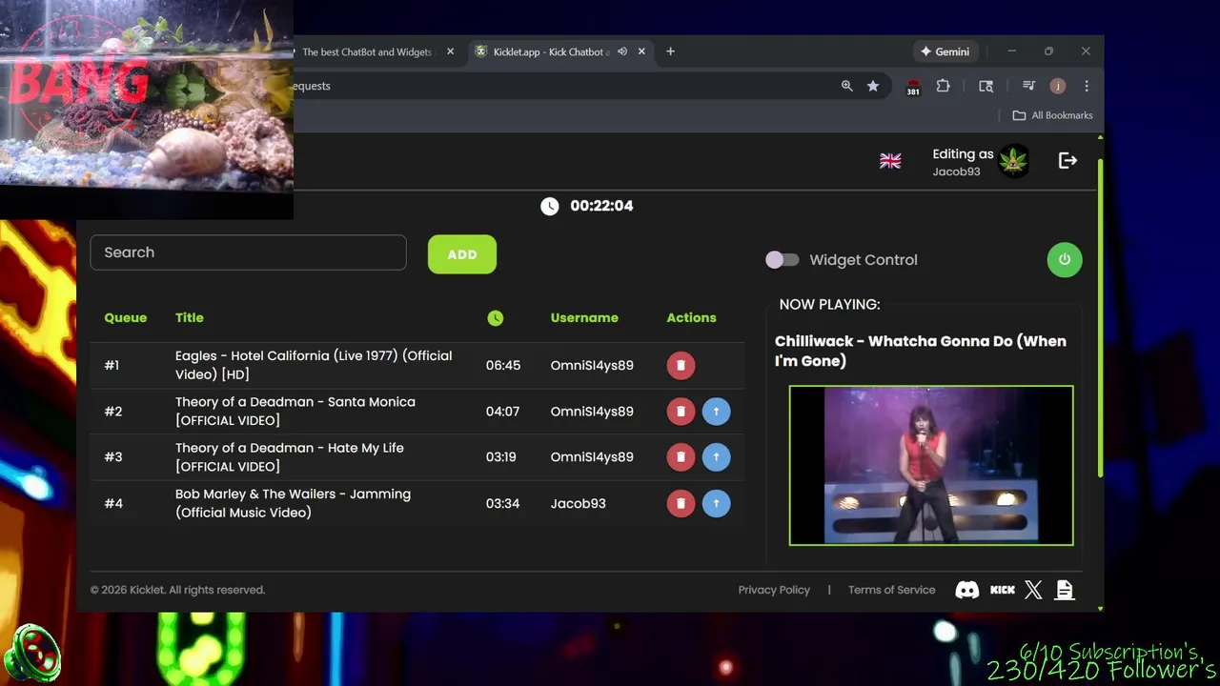Image resolution: width=1220 pixels, height=686 pixels.
Task: Click the page vertical scrollbar
Action: point(1101,317)
